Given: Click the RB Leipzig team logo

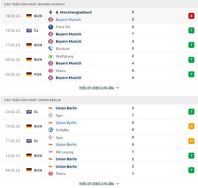Looking at the screenshot, I should click(x=50, y=152).
